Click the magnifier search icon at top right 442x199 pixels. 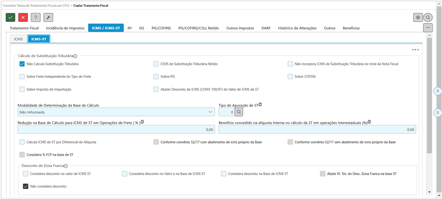(428, 17)
